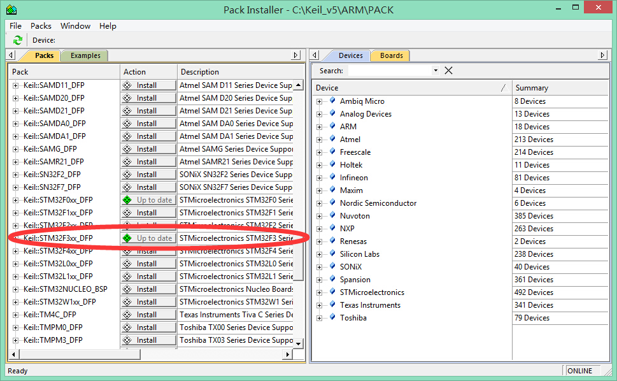Click the ONLINE status bar indicator
This screenshot has height=381, width=617.
pyautogui.click(x=583, y=371)
